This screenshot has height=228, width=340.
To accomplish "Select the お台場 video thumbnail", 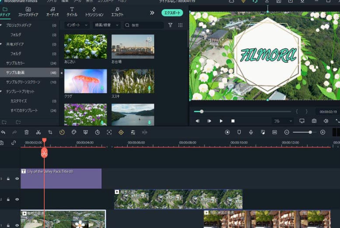I will click(133, 46).
